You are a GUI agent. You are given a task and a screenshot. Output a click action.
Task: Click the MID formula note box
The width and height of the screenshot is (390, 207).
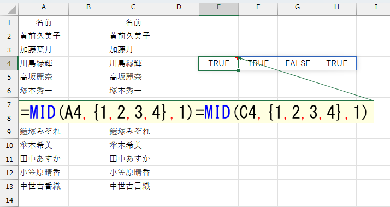point(196,112)
